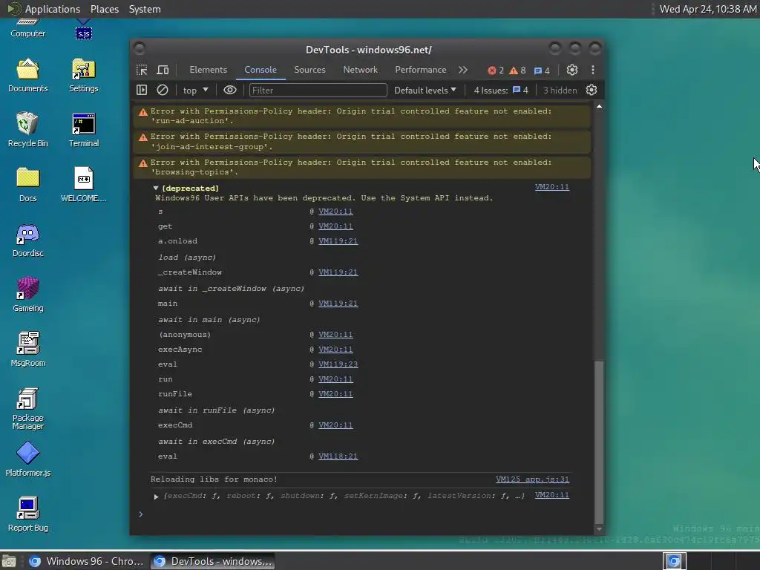
Task: Open the WELCOME markdown file icon
Action: pos(83,184)
